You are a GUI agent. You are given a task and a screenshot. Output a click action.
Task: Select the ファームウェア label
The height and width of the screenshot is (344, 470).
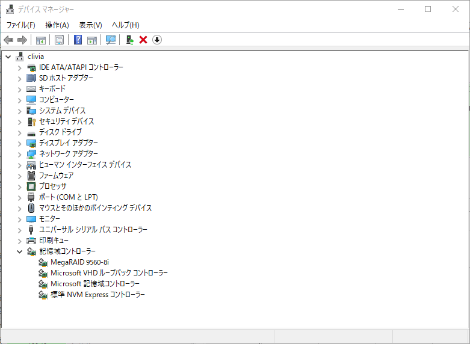coord(57,175)
